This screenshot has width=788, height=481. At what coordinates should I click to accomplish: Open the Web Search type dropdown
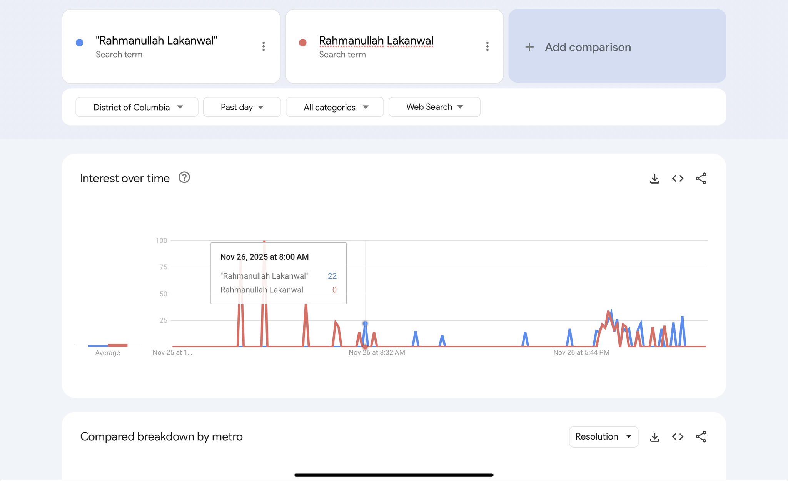point(434,107)
